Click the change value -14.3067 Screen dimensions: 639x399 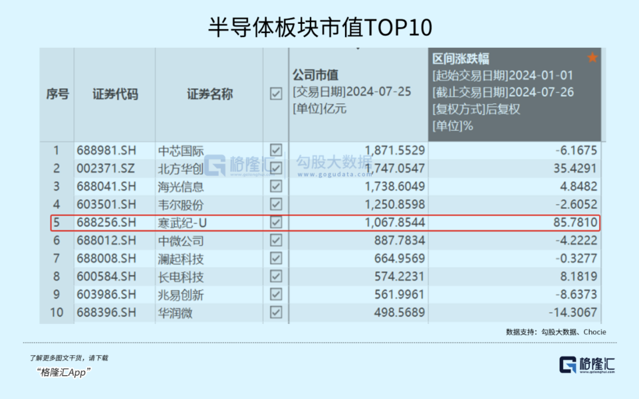click(x=573, y=313)
